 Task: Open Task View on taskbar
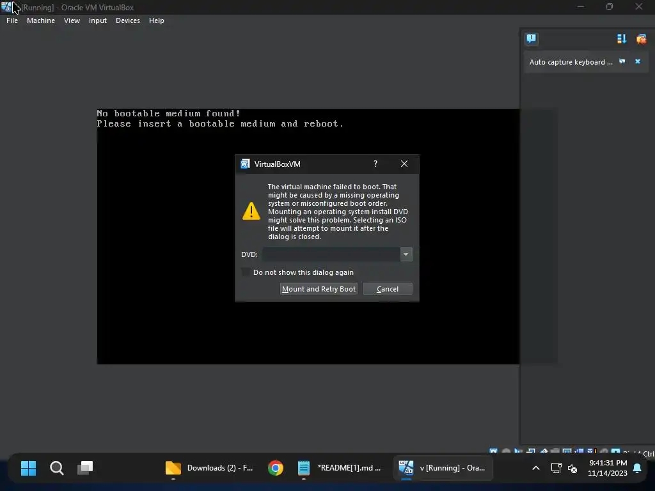coord(85,468)
